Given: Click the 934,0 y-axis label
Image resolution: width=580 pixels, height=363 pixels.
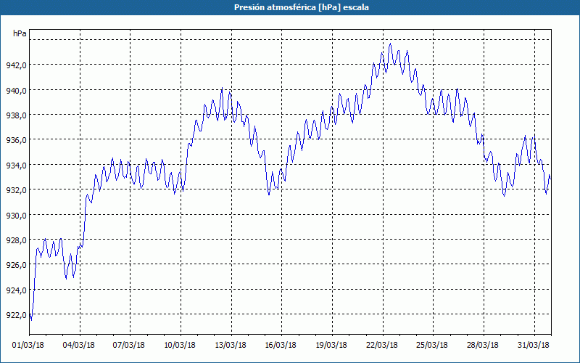Looking at the screenshot, I should click(16, 166).
